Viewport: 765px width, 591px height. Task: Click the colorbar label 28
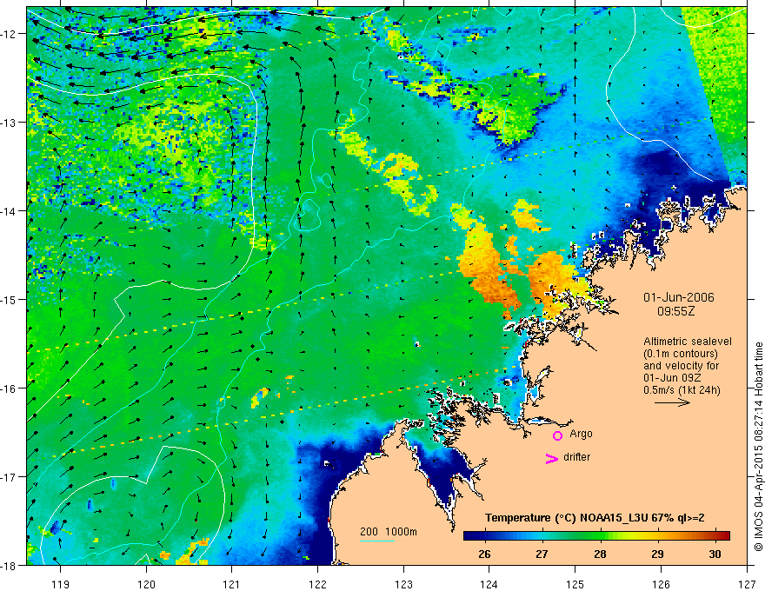click(x=600, y=554)
